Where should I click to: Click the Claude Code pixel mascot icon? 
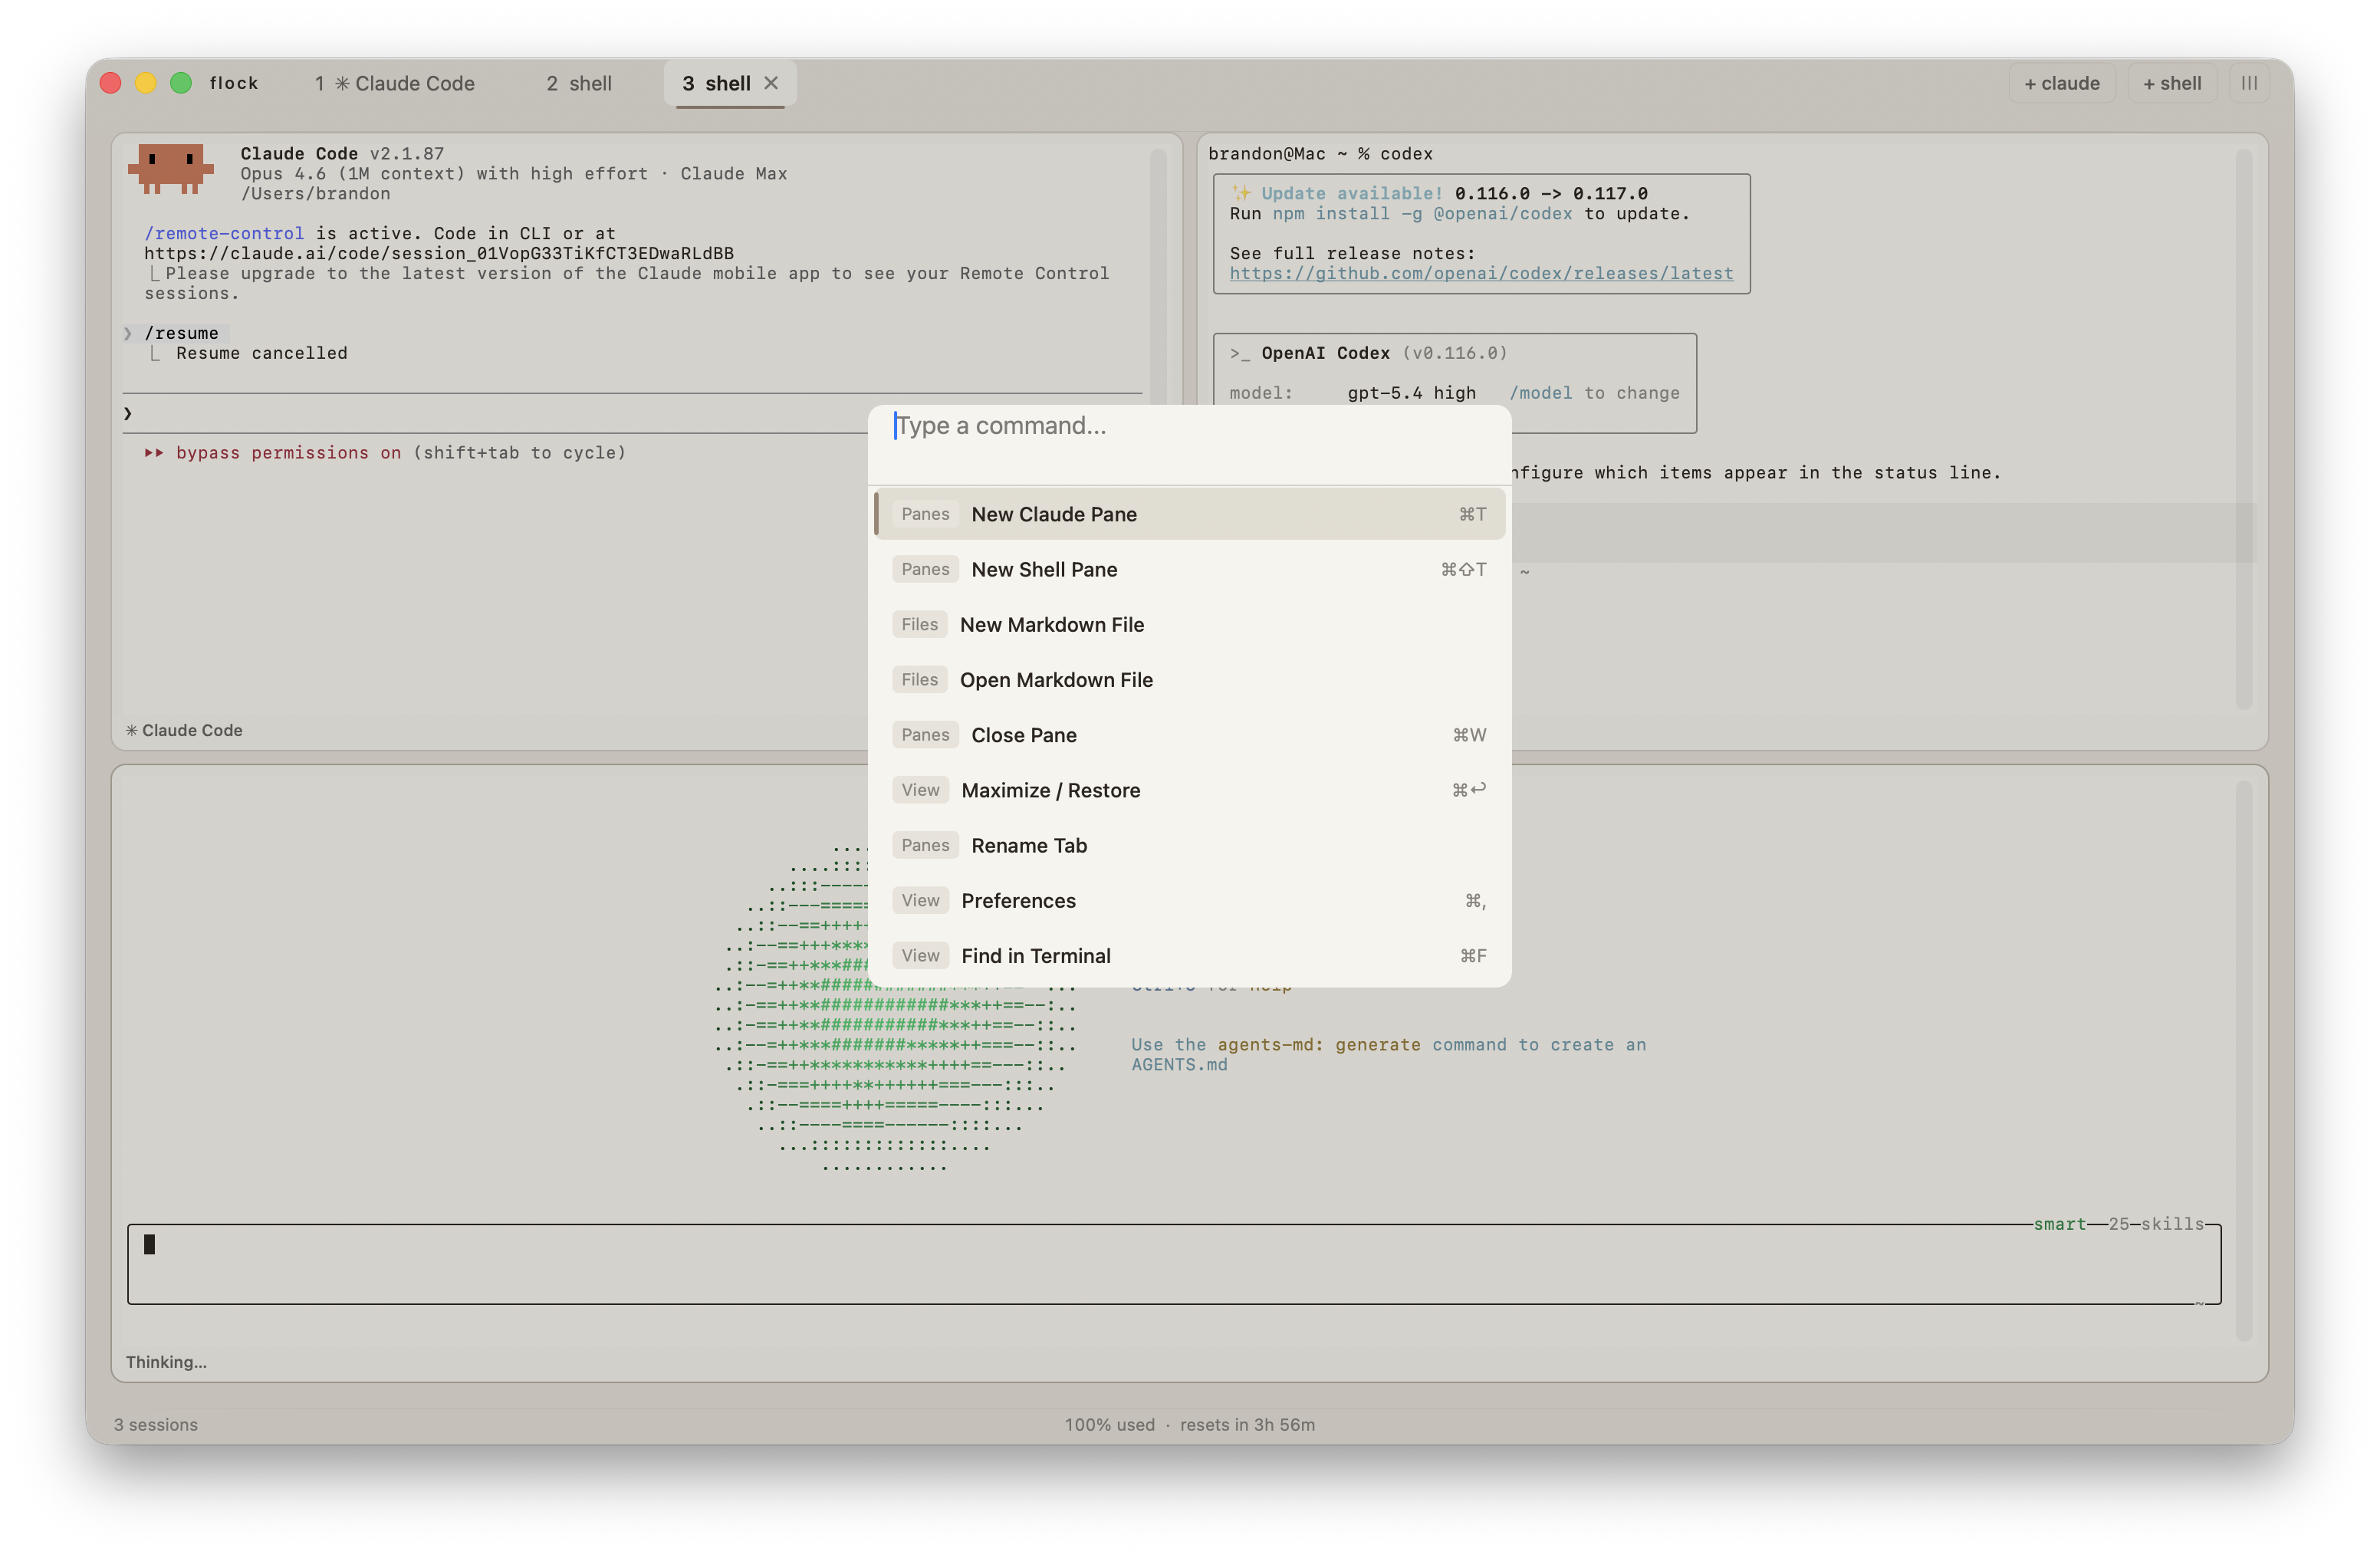tap(170, 168)
